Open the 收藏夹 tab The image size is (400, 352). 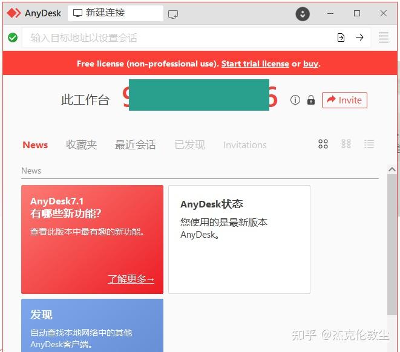(x=81, y=145)
